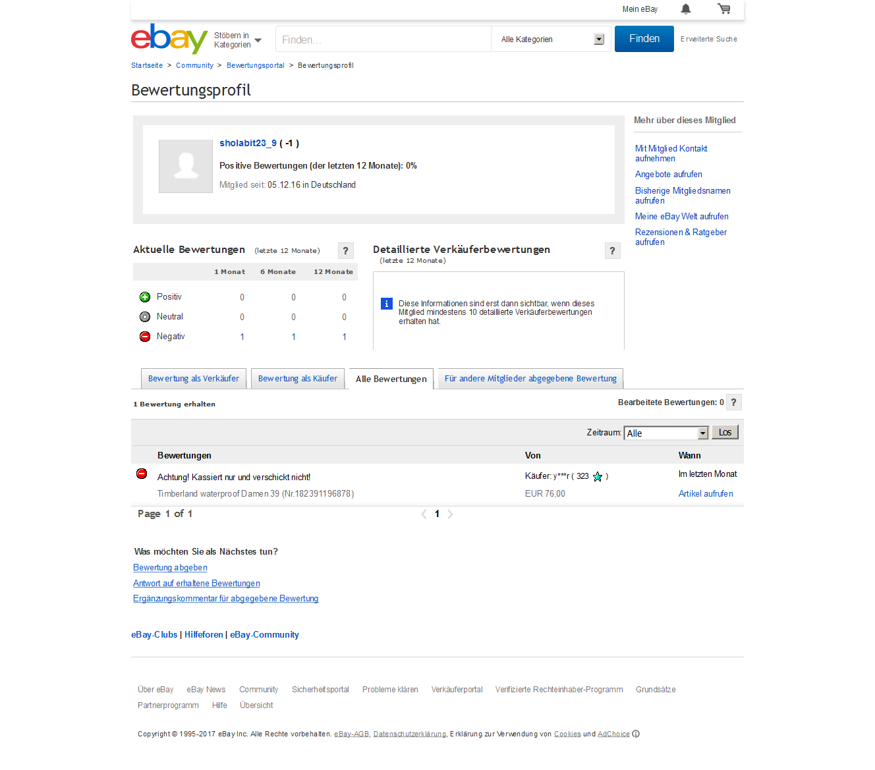The image size is (875, 770).
Task: Click help icon next to Bearbeitete Bewertungen
Action: pyautogui.click(x=733, y=402)
